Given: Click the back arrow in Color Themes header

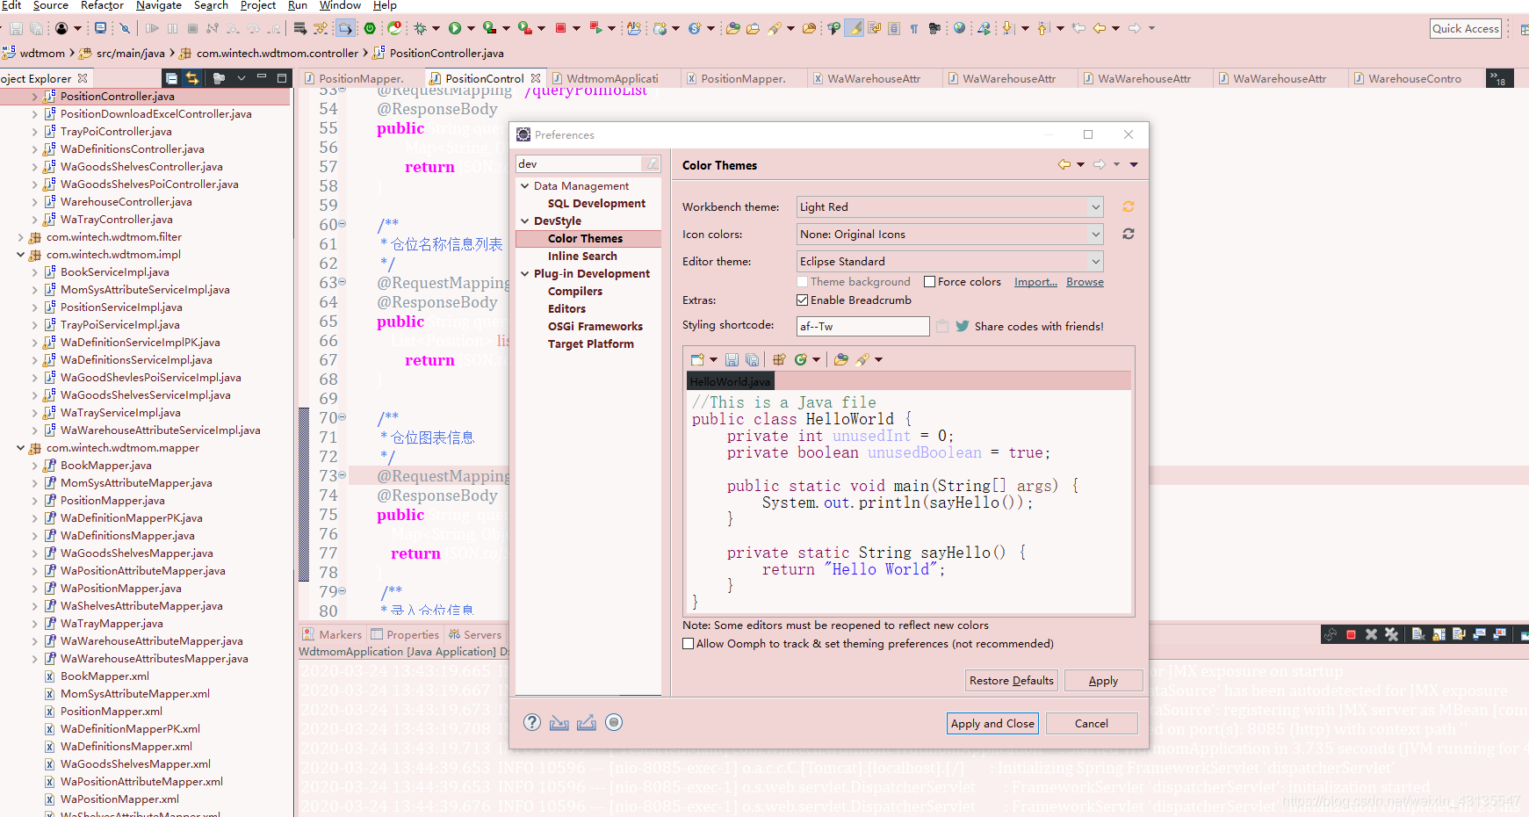Looking at the screenshot, I should click(1064, 164).
